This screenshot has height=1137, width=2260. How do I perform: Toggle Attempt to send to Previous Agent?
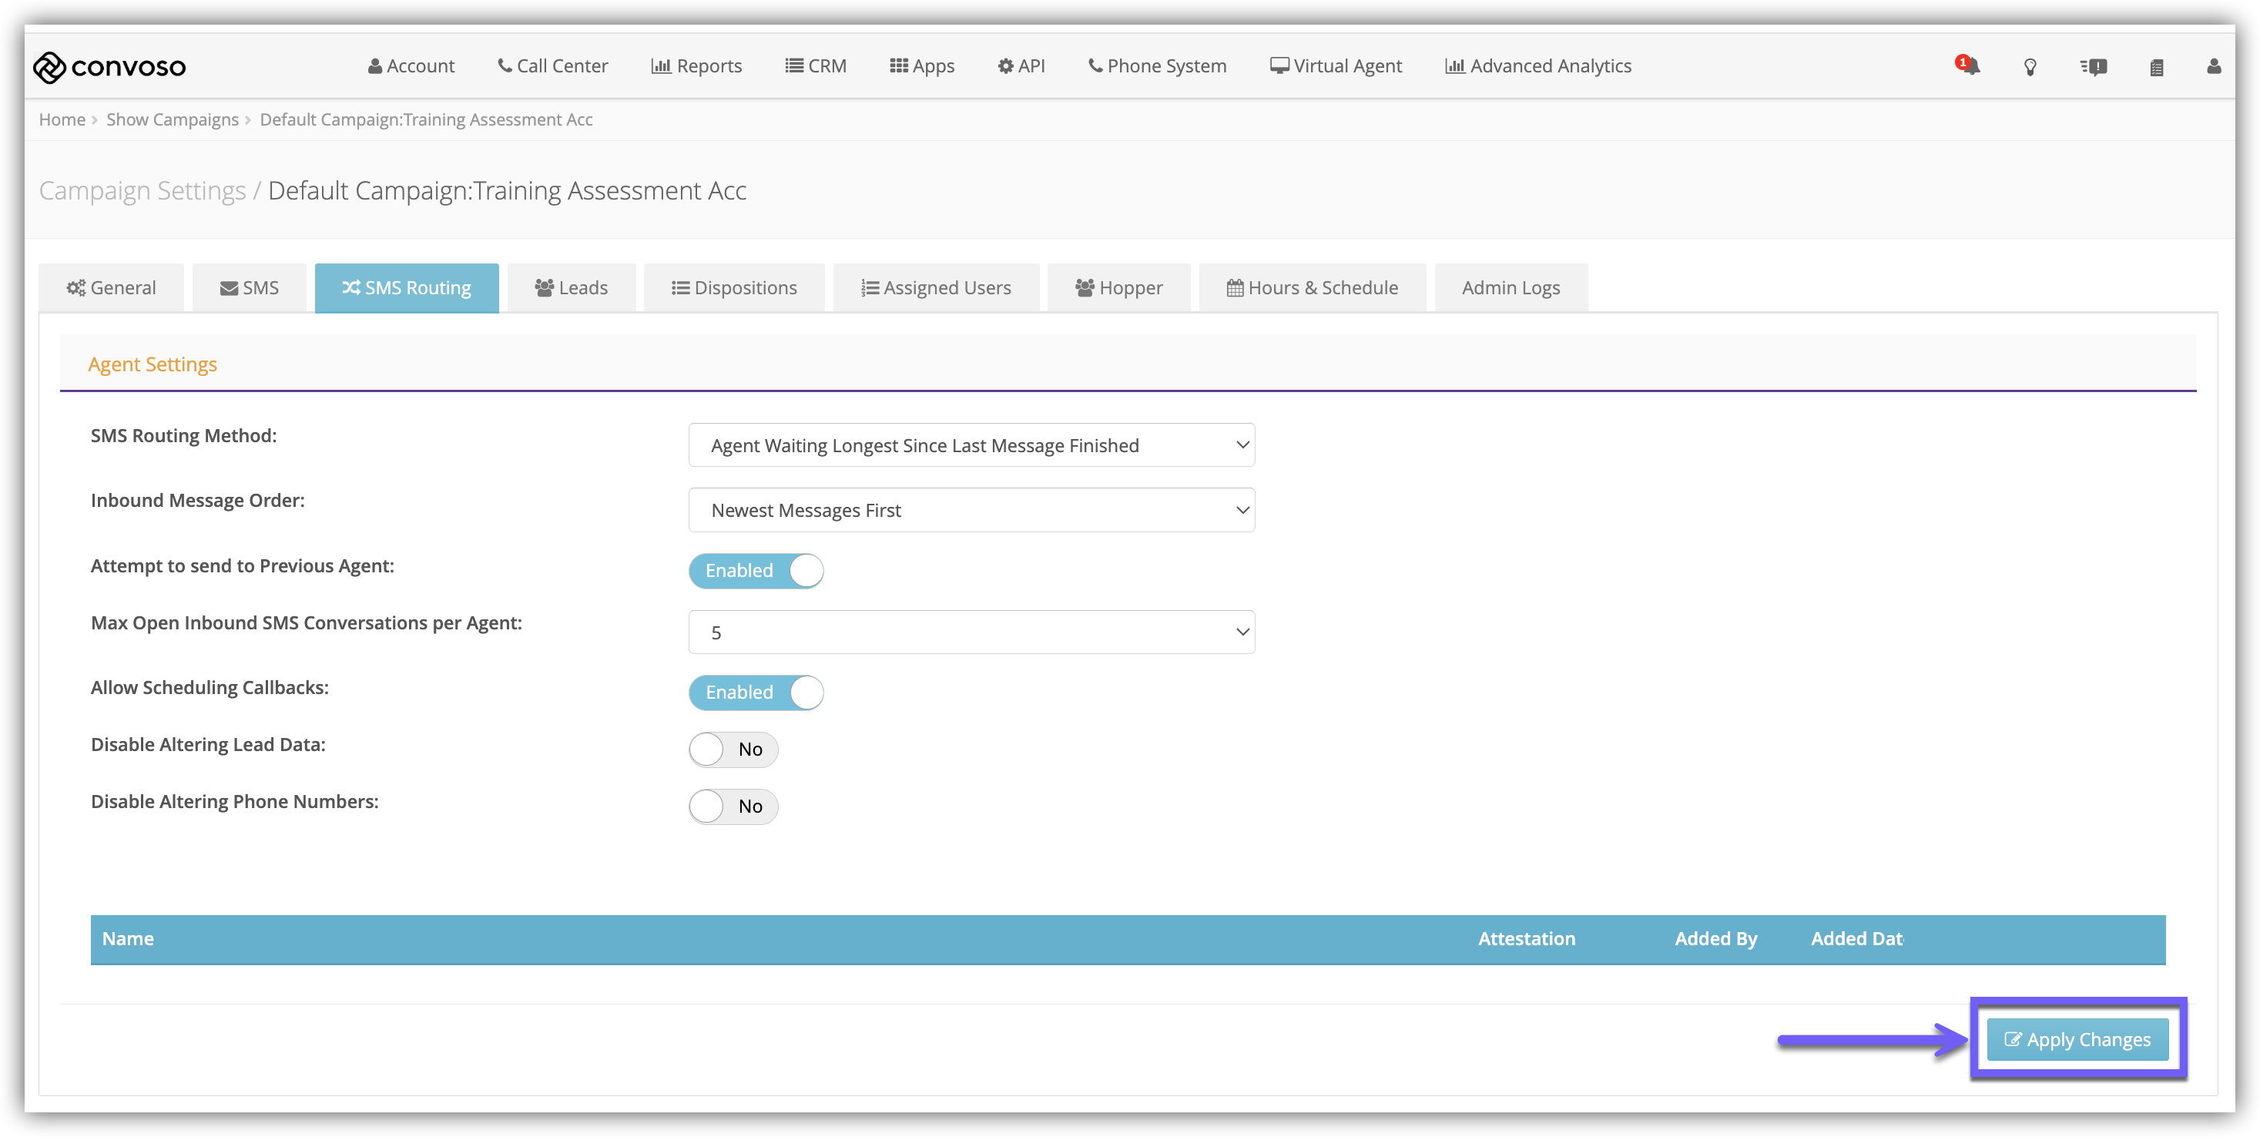pyautogui.click(x=756, y=570)
